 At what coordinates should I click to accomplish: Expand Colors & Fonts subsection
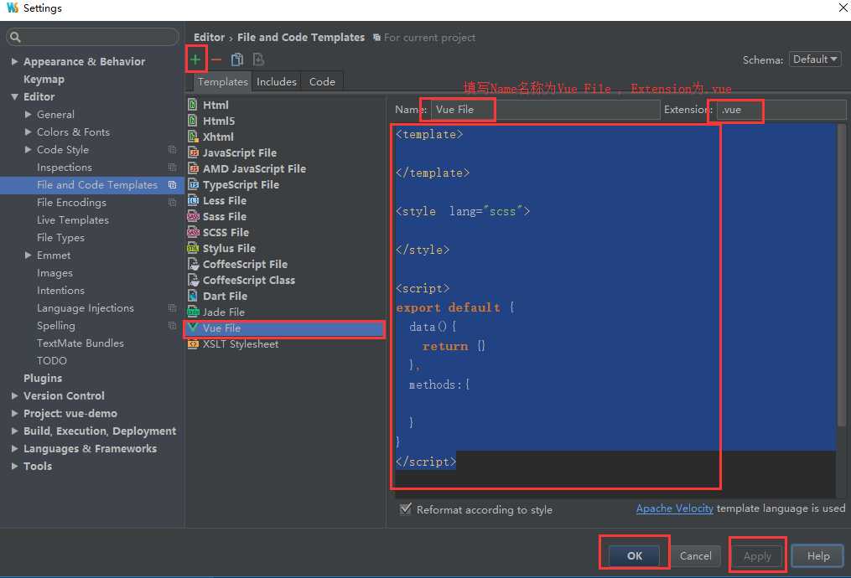[29, 132]
